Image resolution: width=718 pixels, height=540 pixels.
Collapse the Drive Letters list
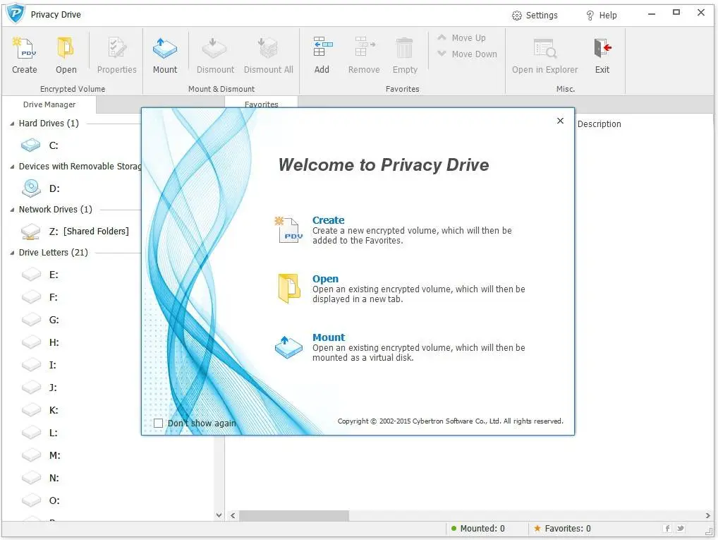pos(11,252)
